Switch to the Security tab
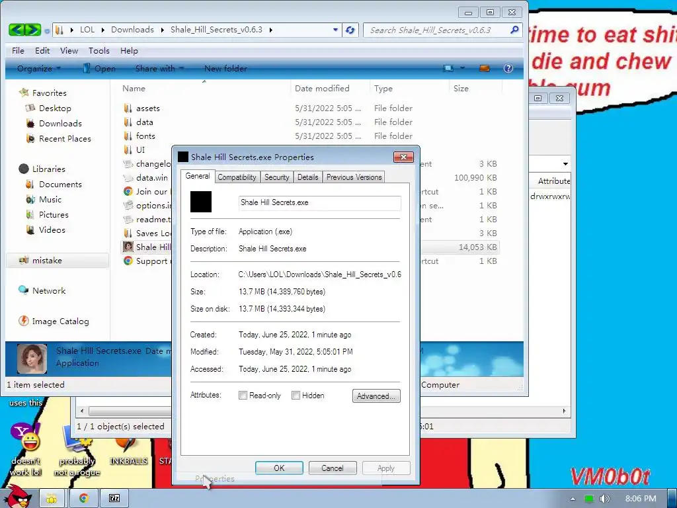The height and width of the screenshot is (508, 677). pyautogui.click(x=277, y=177)
